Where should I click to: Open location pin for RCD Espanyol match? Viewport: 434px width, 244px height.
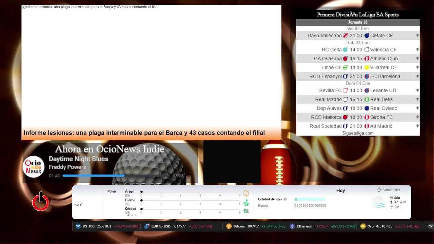(417, 77)
